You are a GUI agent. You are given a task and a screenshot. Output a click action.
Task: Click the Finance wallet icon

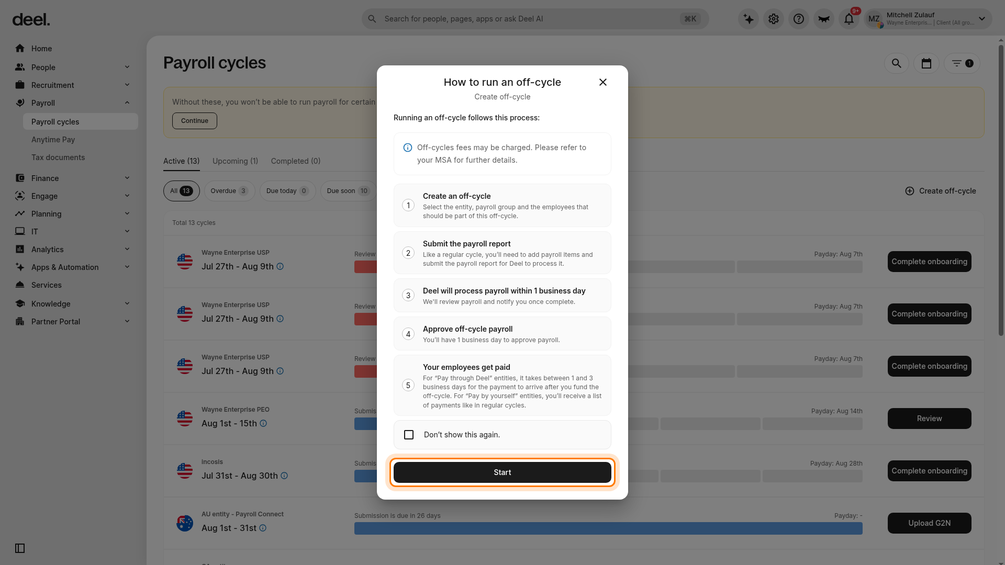point(20,178)
